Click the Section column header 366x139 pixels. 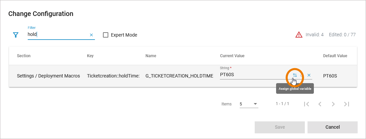[x=24, y=56]
